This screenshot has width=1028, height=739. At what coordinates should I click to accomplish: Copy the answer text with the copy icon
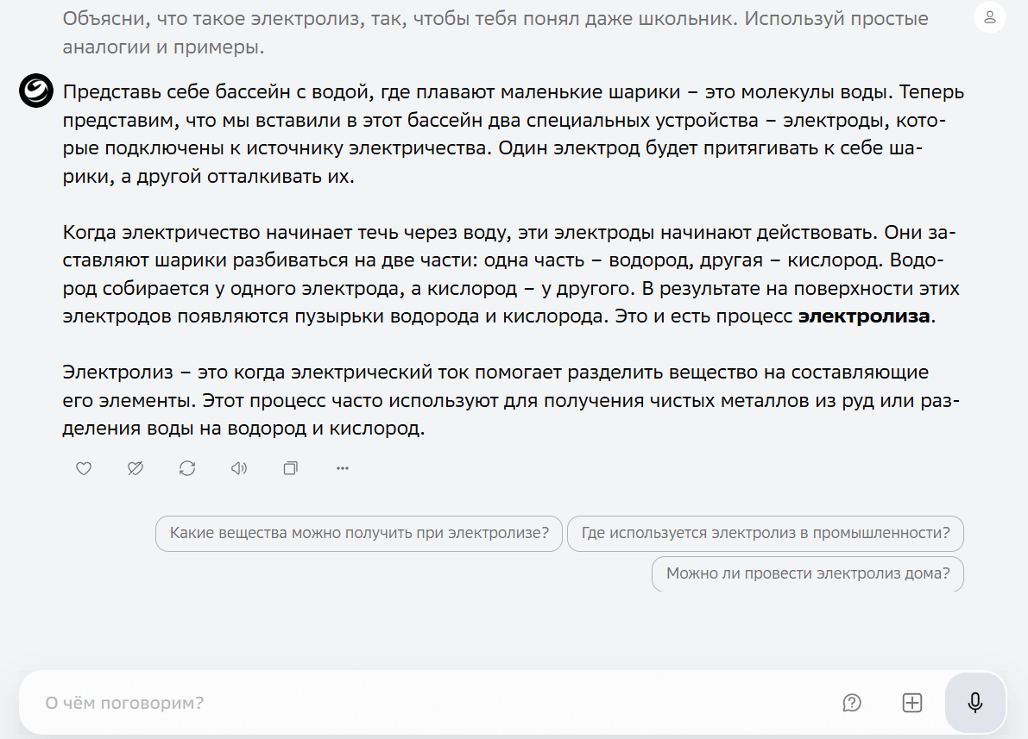pos(290,468)
